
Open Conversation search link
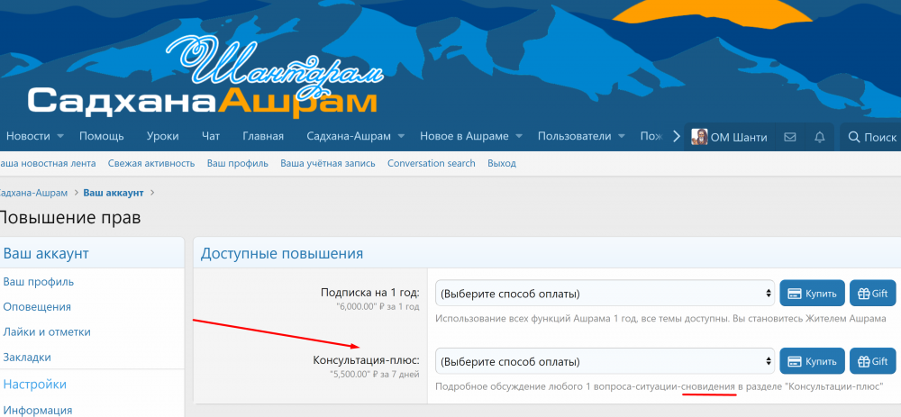coord(432,163)
